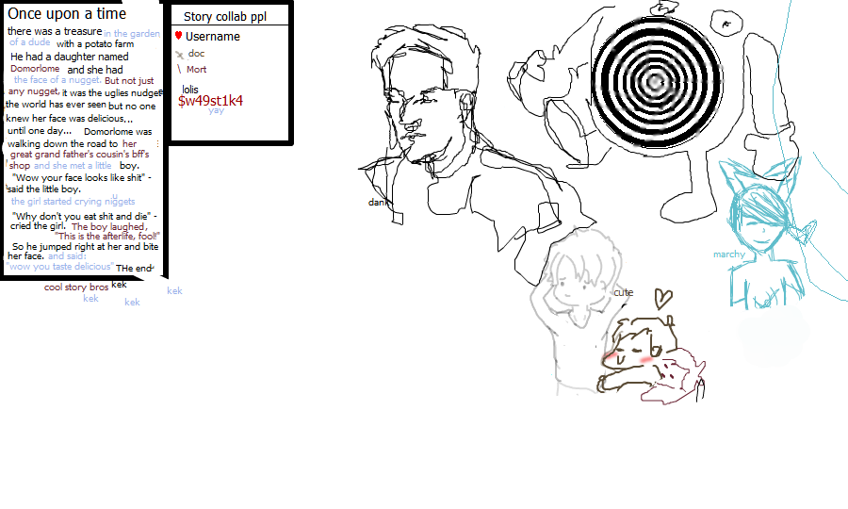Image resolution: width=848 pixels, height=509 pixels.
Task: Click the "Story collab ppl" heading
Action: (x=223, y=17)
